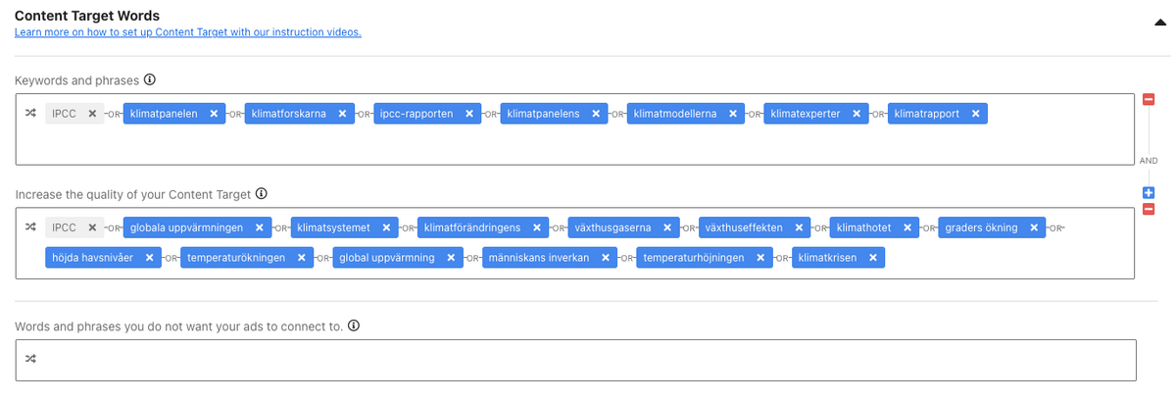Click shuffle icon in quality keywords box
The image size is (1176, 401).
(x=30, y=227)
